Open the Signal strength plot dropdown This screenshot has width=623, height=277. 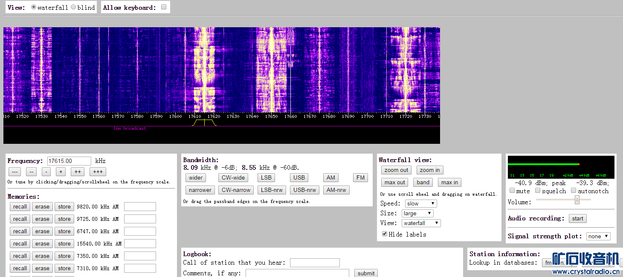click(x=598, y=237)
